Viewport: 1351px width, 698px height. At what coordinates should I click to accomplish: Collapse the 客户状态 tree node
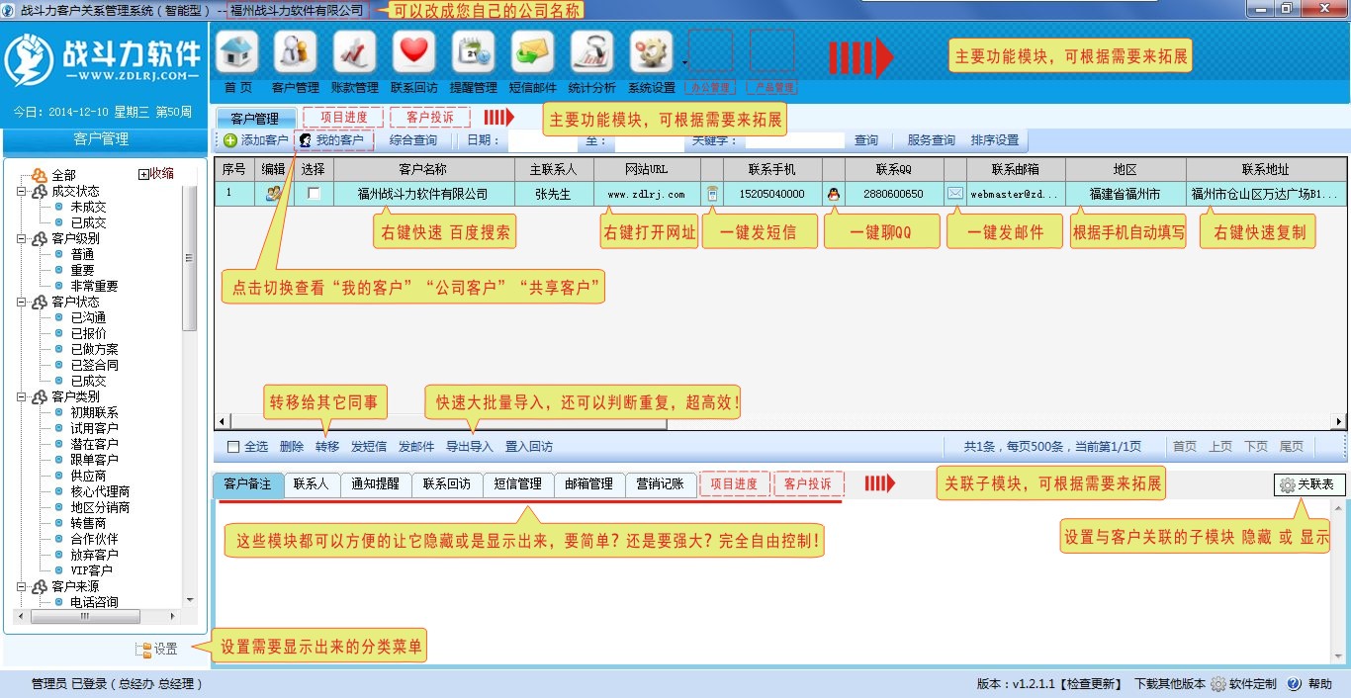coord(21,302)
